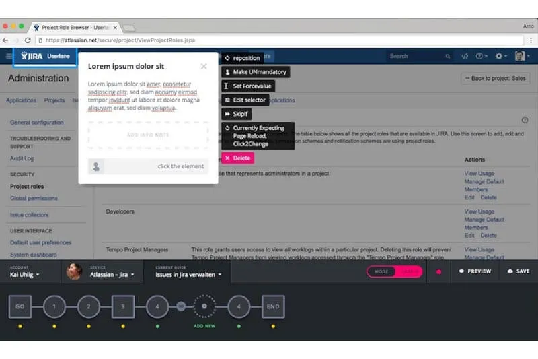The width and height of the screenshot is (538, 359).
Task: Click the service avatar photo
Action: tap(74, 271)
